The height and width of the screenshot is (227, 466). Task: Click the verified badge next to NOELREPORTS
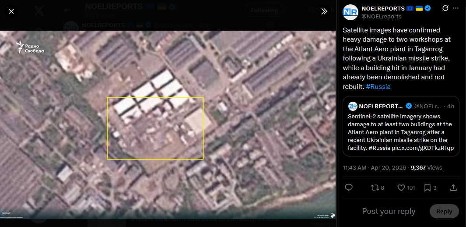[427, 8]
